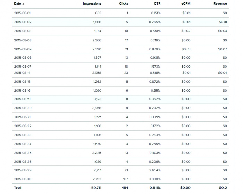
Task: Click the Clicks column header
Action: click(124, 3)
